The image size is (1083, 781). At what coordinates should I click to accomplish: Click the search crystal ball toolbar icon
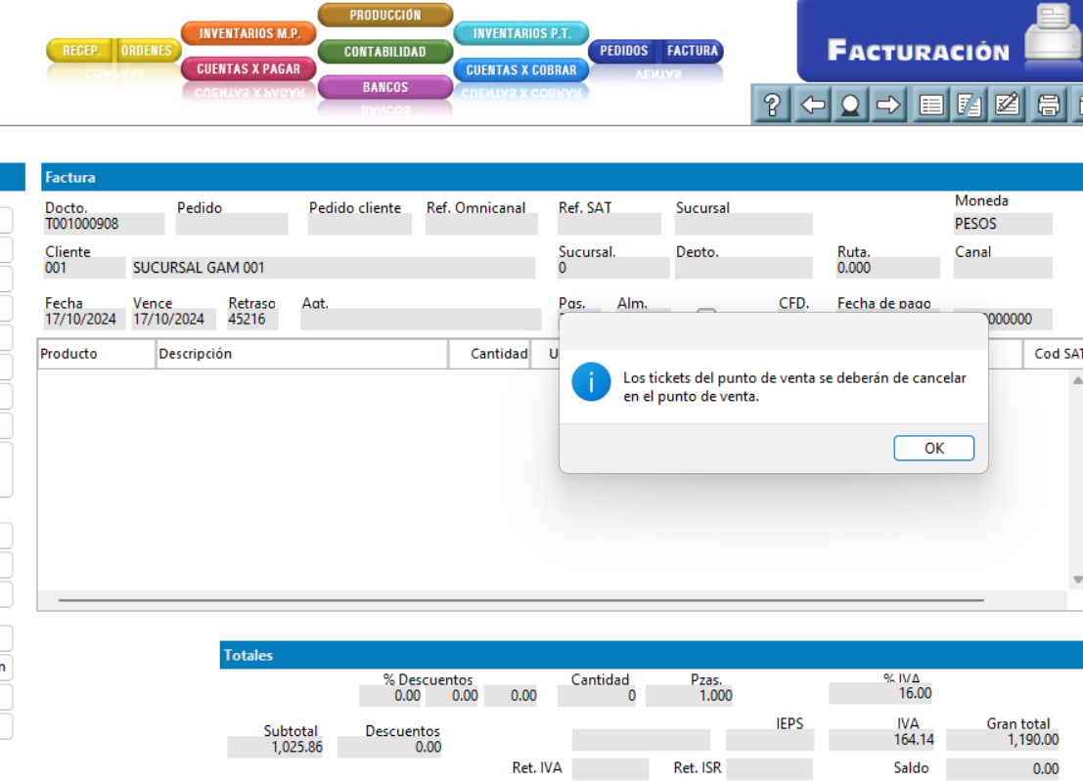[x=850, y=105]
